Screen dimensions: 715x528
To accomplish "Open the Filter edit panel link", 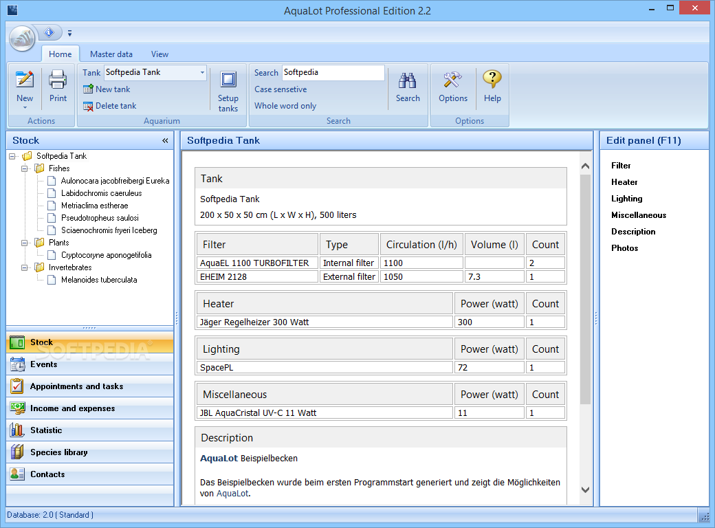I will 621,166.
